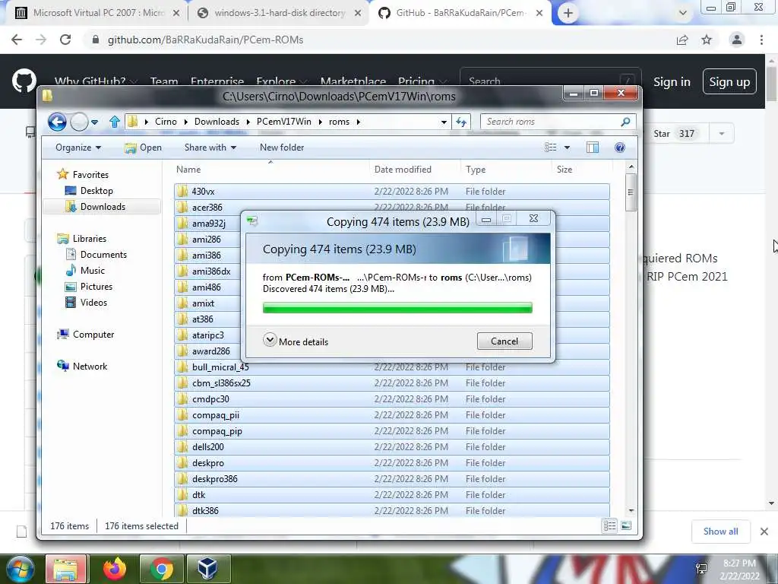
Task: Open Firefox from the taskbar
Action: (115, 569)
